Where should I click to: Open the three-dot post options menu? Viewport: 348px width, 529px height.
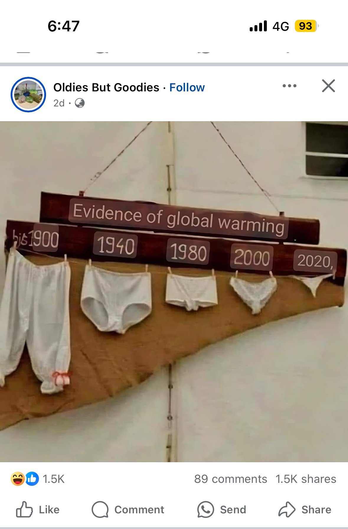(x=289, y=86)
